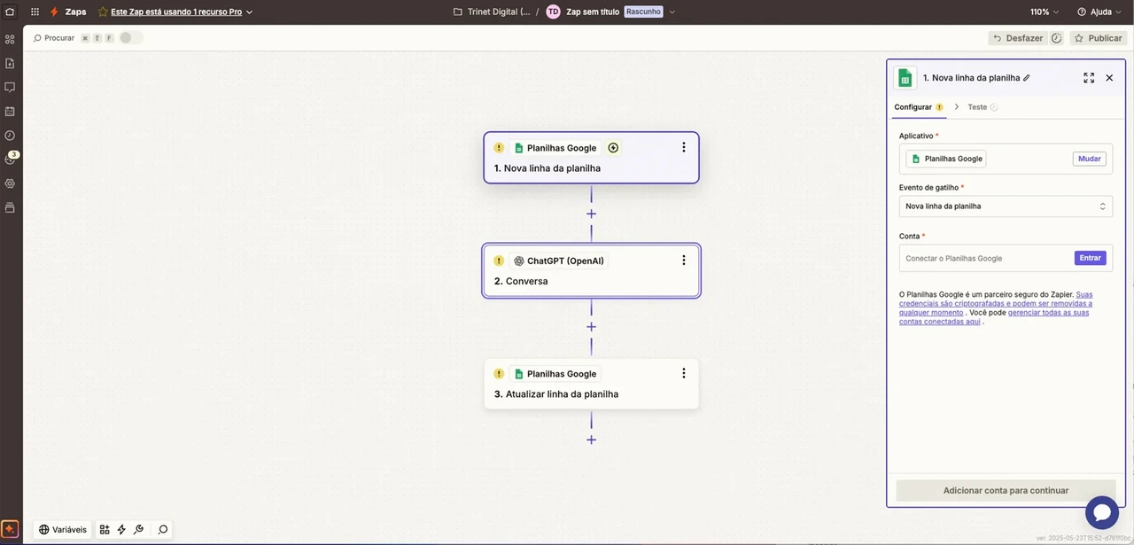
Task: Open the apps grid launcher
Action: coord(35,12)
